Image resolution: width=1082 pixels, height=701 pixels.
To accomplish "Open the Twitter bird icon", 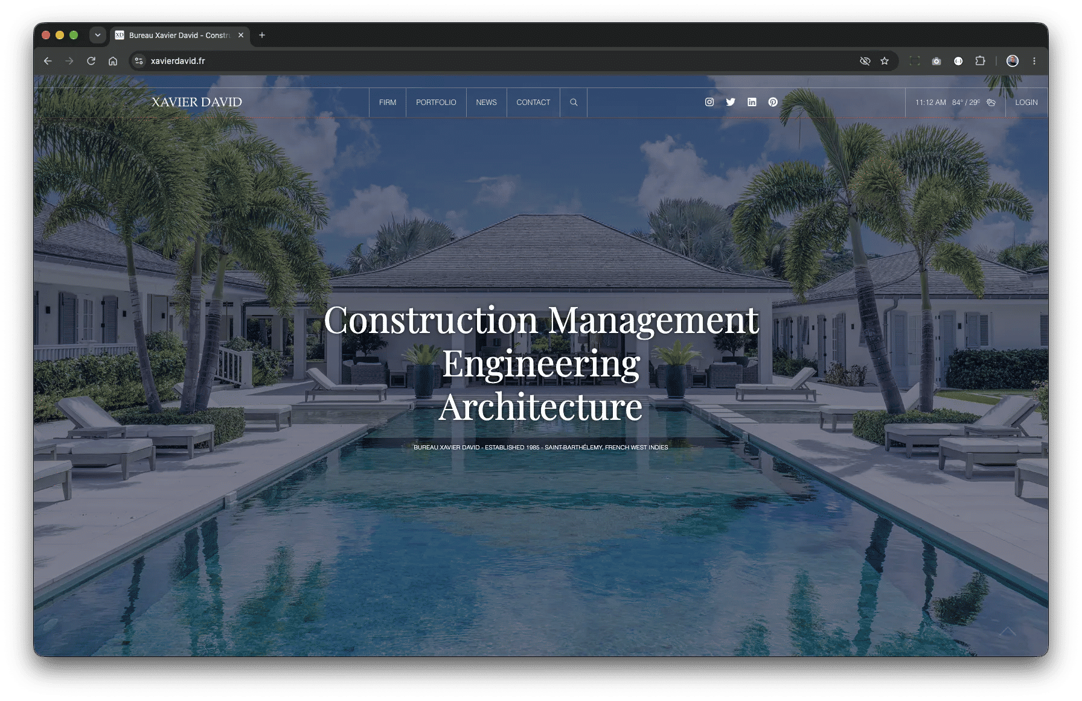I will 731,102.
